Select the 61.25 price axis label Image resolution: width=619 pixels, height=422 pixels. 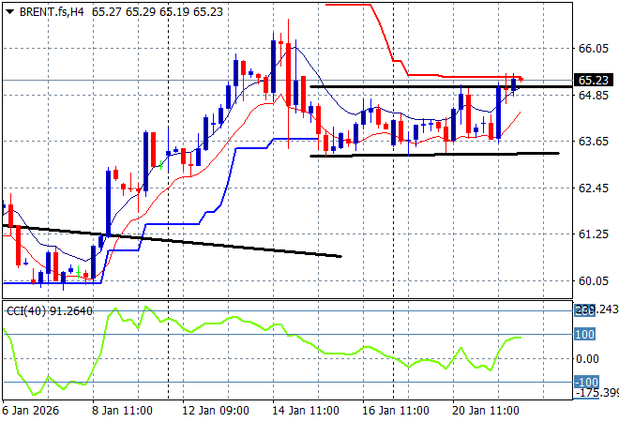pos(594,234)
